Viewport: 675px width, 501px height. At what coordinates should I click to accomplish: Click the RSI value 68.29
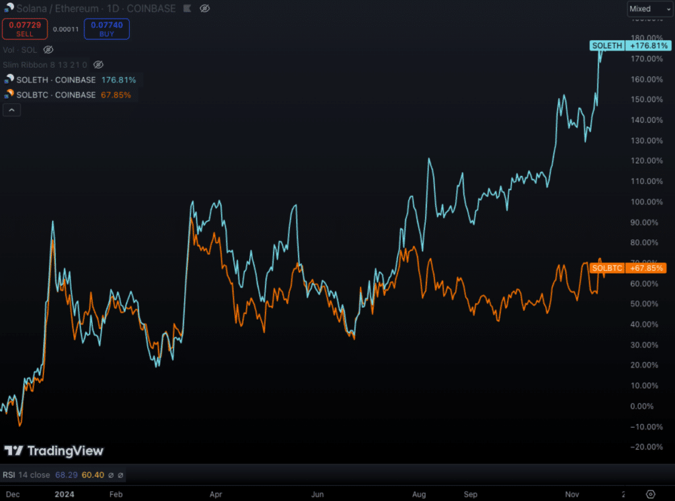click(67, 475)
